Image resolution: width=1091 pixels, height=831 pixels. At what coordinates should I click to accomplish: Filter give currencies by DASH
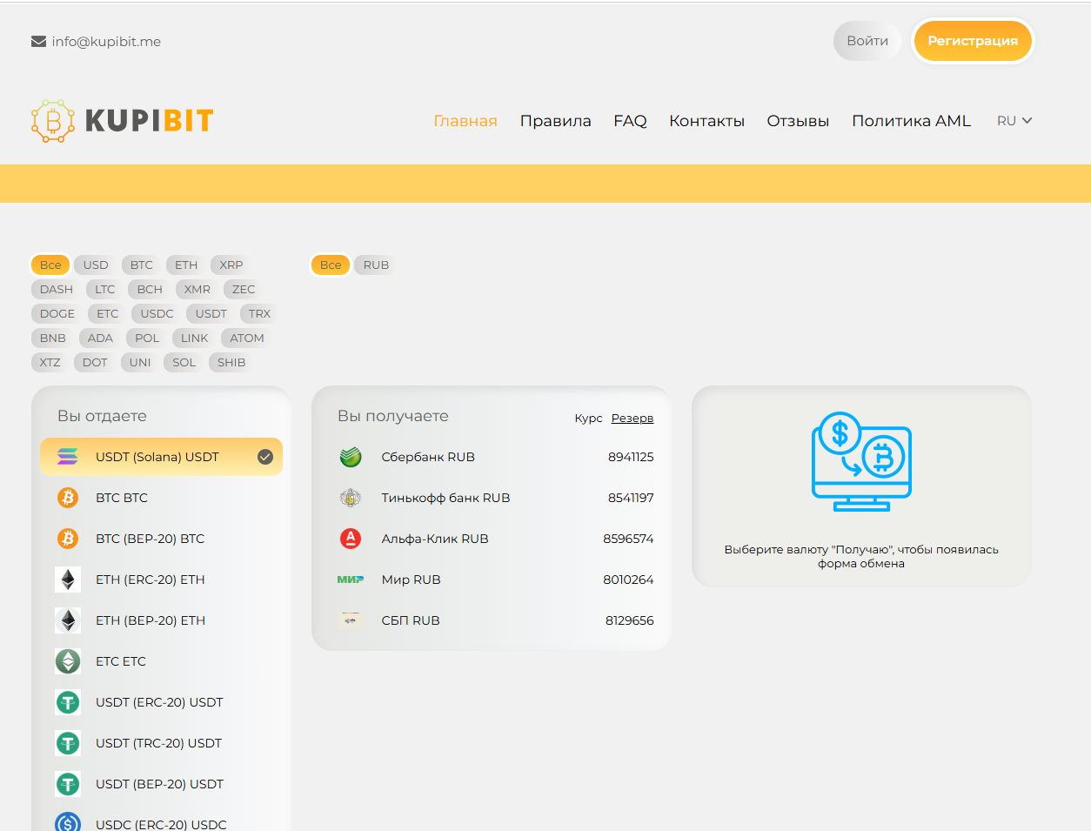(x=57, y=290)
